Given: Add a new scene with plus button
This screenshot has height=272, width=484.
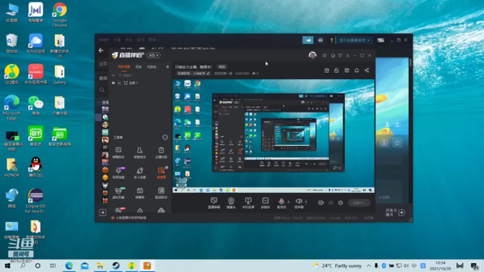Looking at the screenshot, I should click(168, 66).
